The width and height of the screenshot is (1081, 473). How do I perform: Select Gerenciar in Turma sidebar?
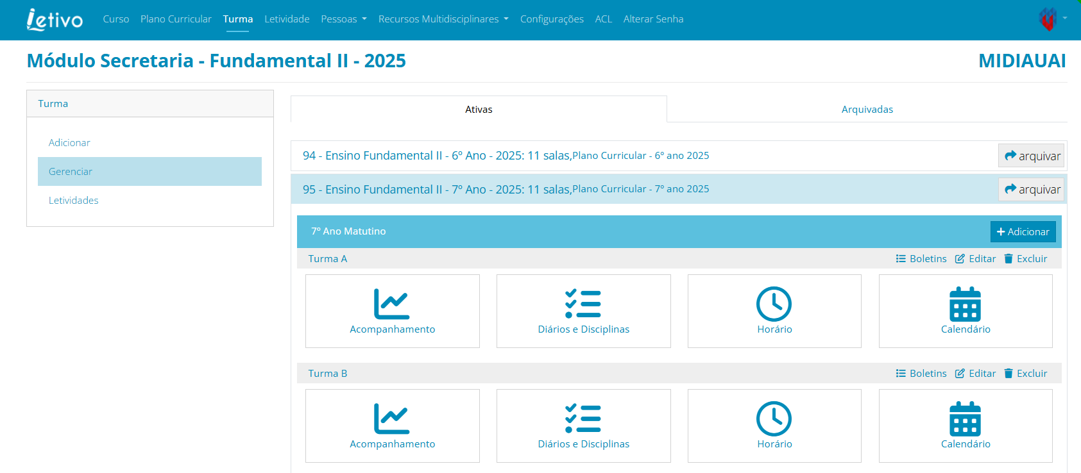click(149, 172)
